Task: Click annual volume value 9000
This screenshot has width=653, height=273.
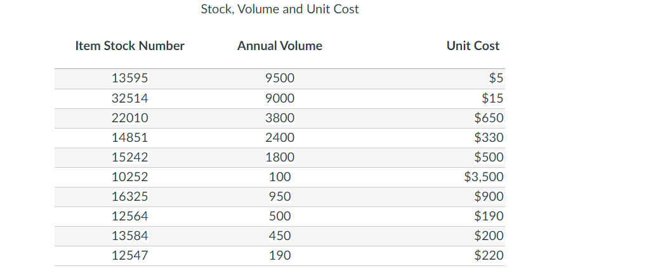Action: point(280,98)
